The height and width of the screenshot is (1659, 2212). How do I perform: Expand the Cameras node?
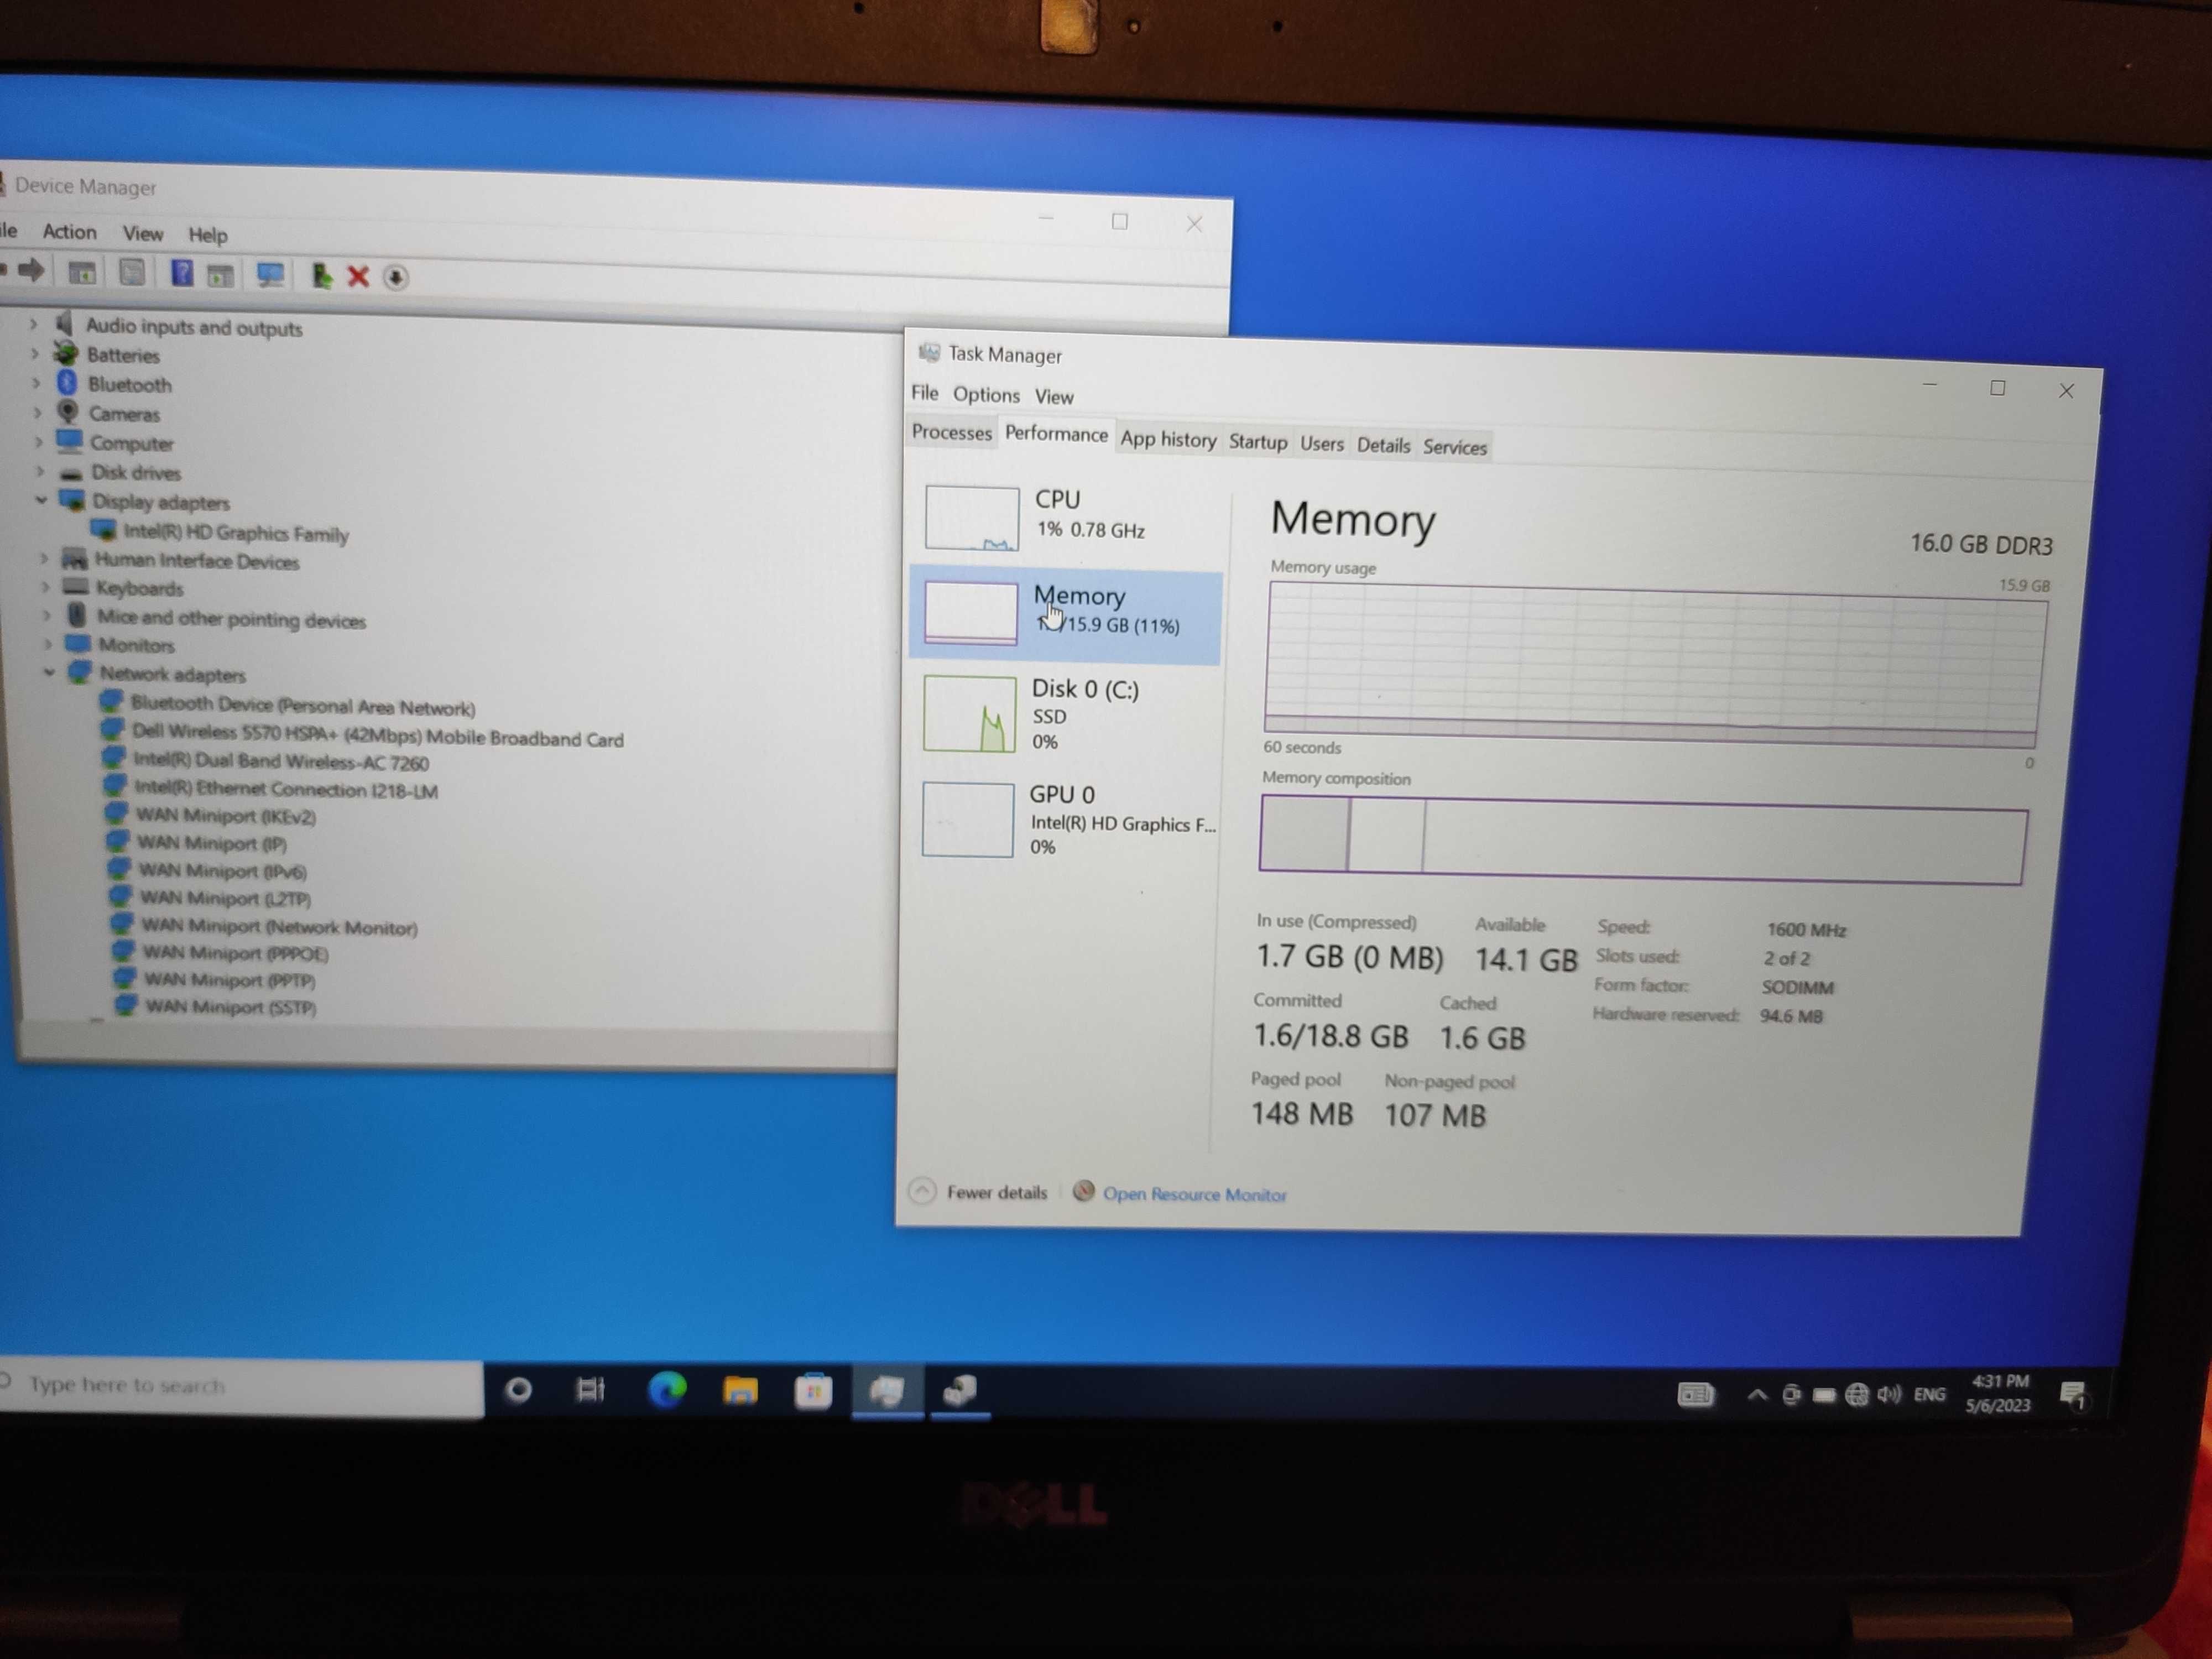[38, 412]
